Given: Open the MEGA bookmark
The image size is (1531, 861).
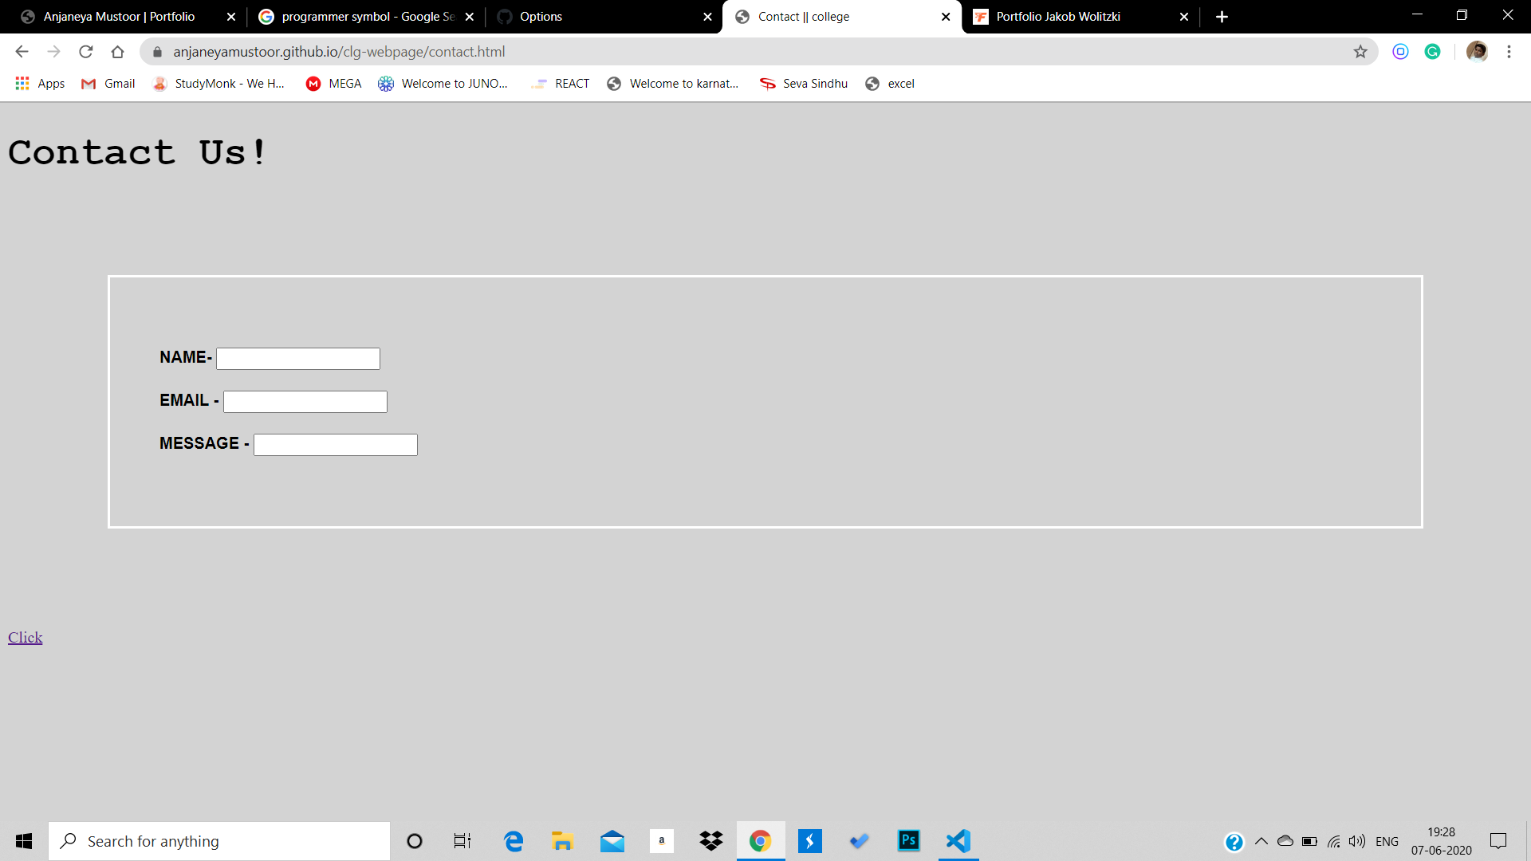Looking at the screenshot, I should coord(333,84).
